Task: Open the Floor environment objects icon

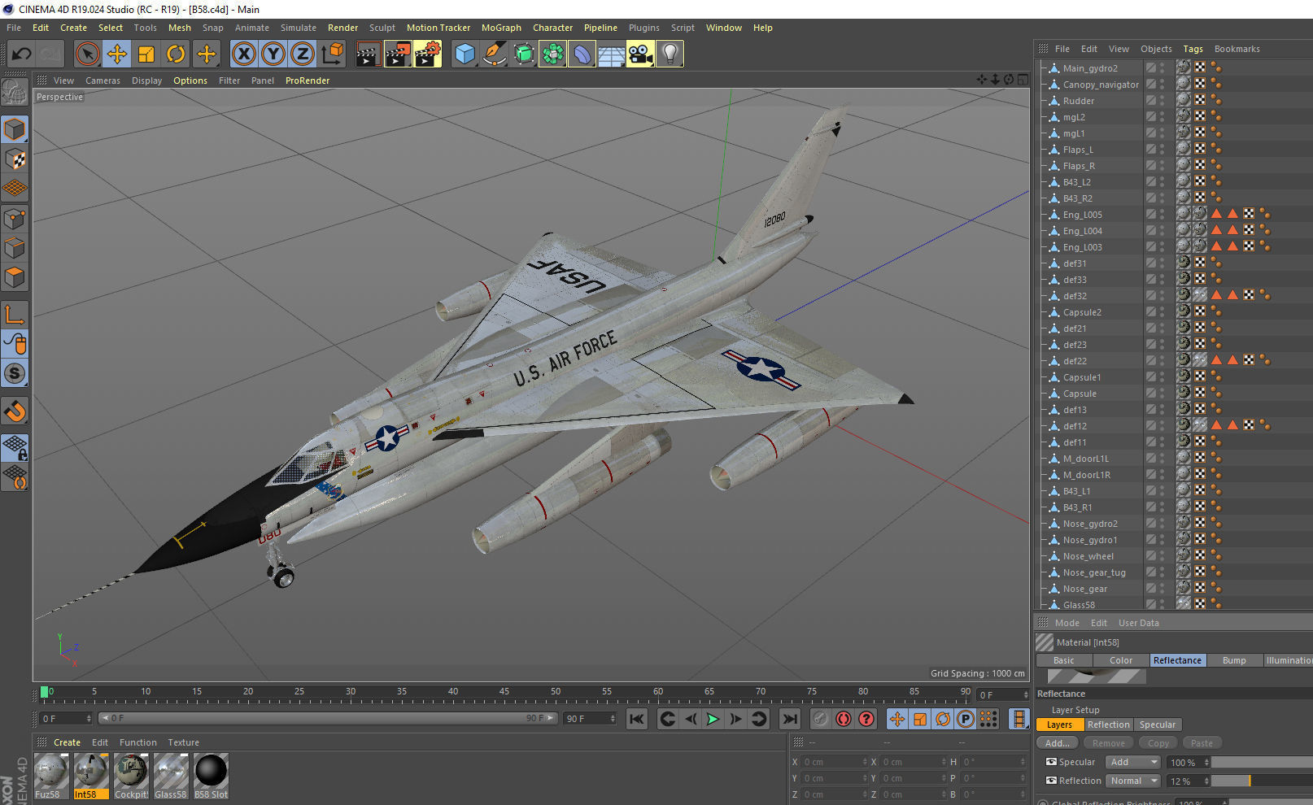Action: tap(611, 54)
